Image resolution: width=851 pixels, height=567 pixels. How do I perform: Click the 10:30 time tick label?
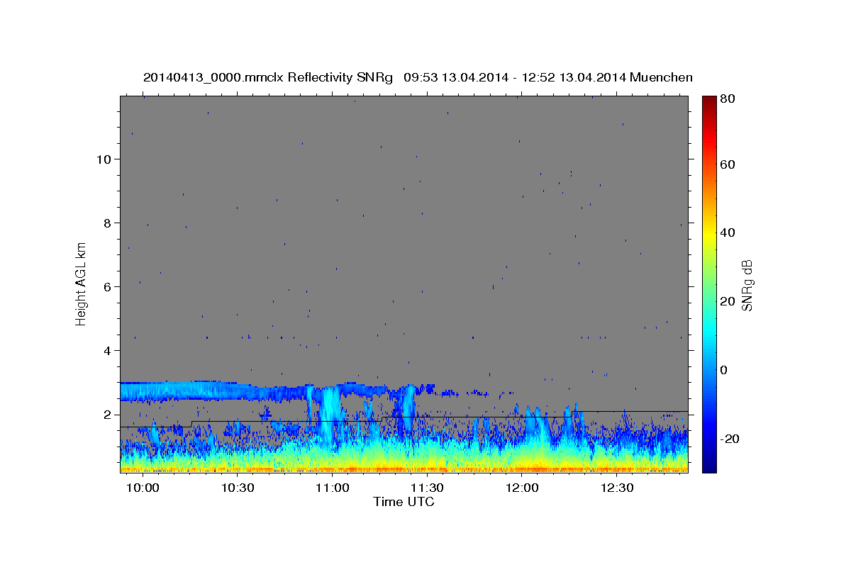[x=238, y=488]
